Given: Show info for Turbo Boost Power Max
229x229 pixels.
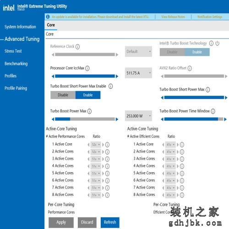Looking at the screenshot, I should coord(89,111).
